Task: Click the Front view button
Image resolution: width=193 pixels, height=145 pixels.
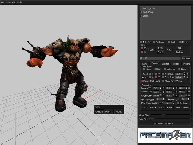Action: click(x=160, y=52)
